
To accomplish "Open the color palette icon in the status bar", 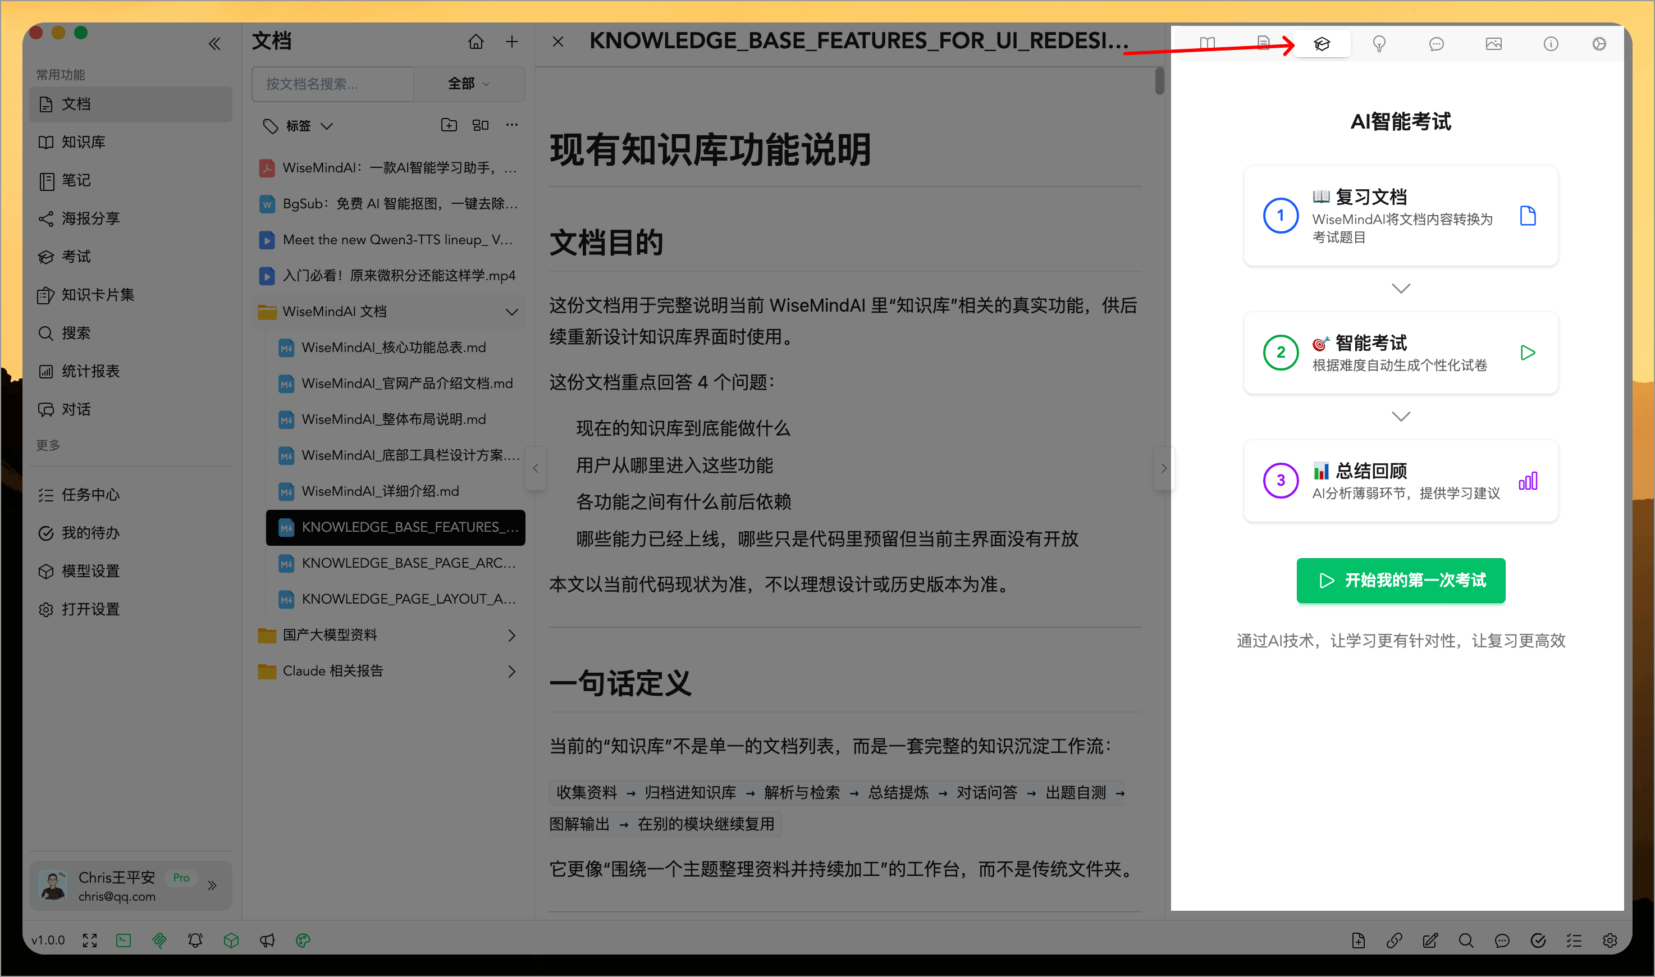I will click(302, 940).
